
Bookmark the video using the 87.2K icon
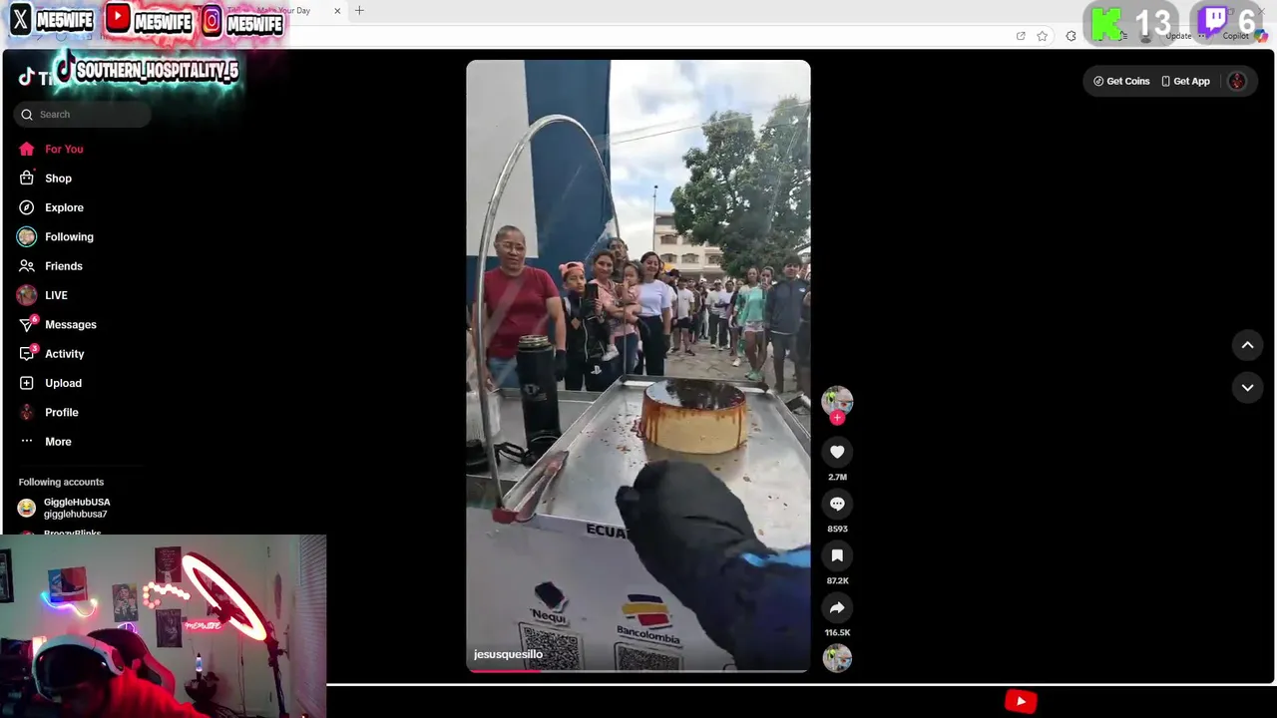837,555
